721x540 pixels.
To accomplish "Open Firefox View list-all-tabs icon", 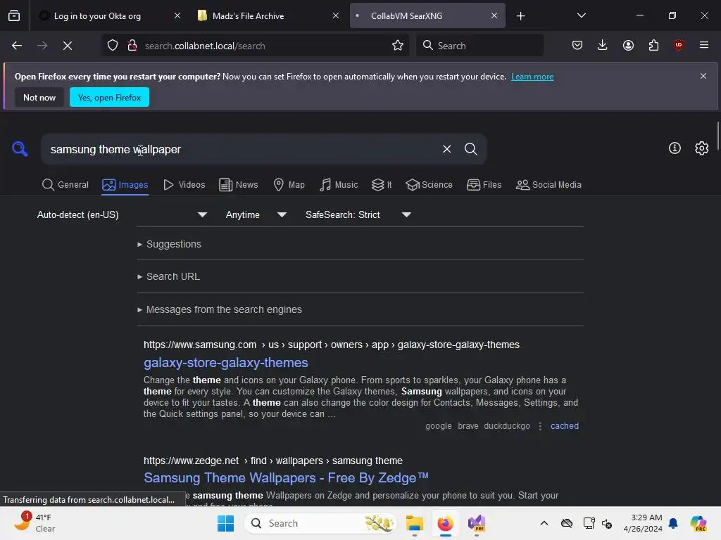I will [x=14, y=15].
